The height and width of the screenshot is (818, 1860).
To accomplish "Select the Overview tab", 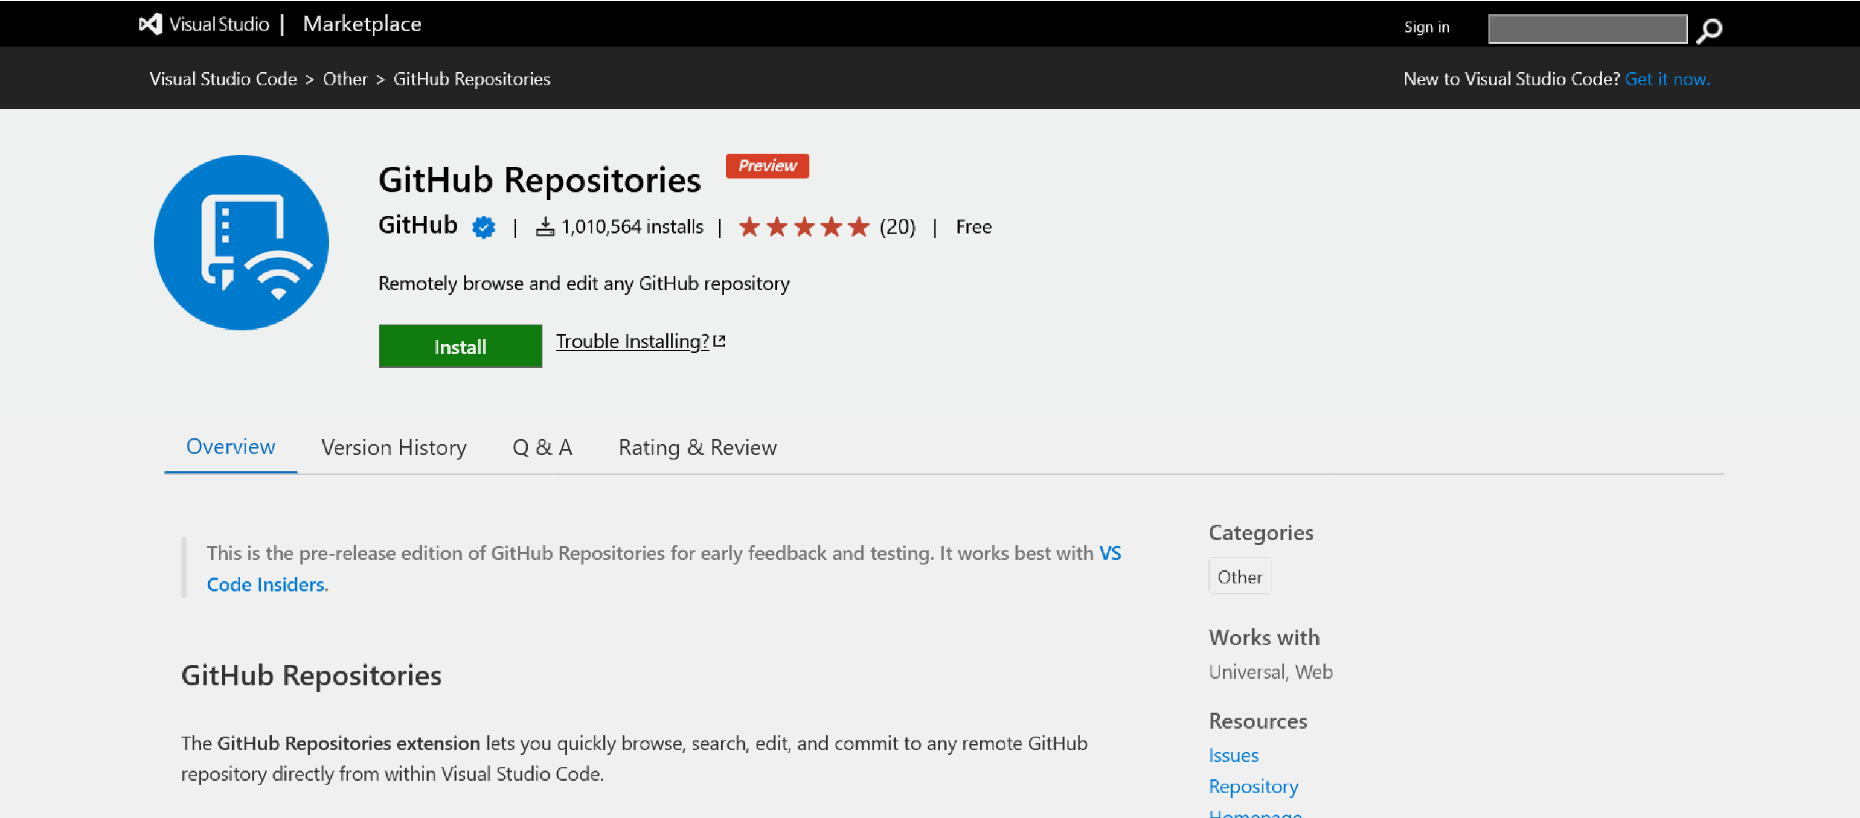I will 230,446.
